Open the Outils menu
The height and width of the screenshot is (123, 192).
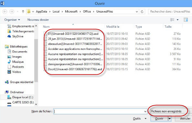[140, 118]
